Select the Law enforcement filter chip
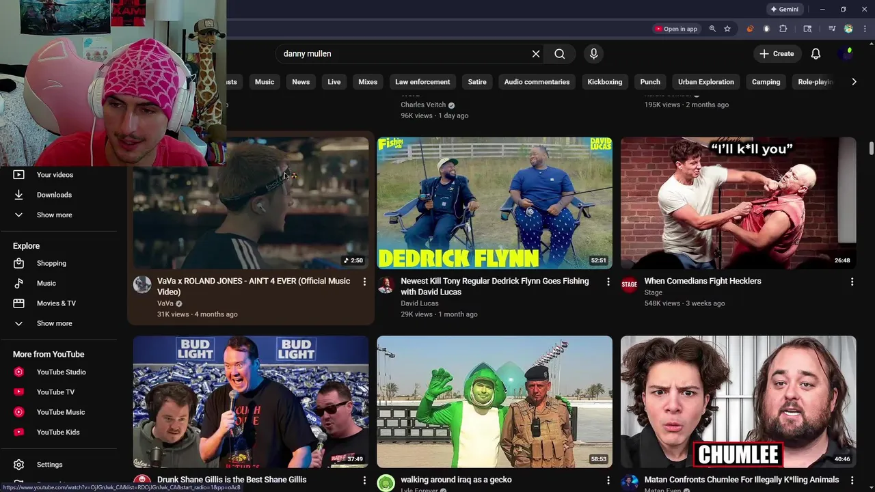875x492 pixels. [422, 82]
